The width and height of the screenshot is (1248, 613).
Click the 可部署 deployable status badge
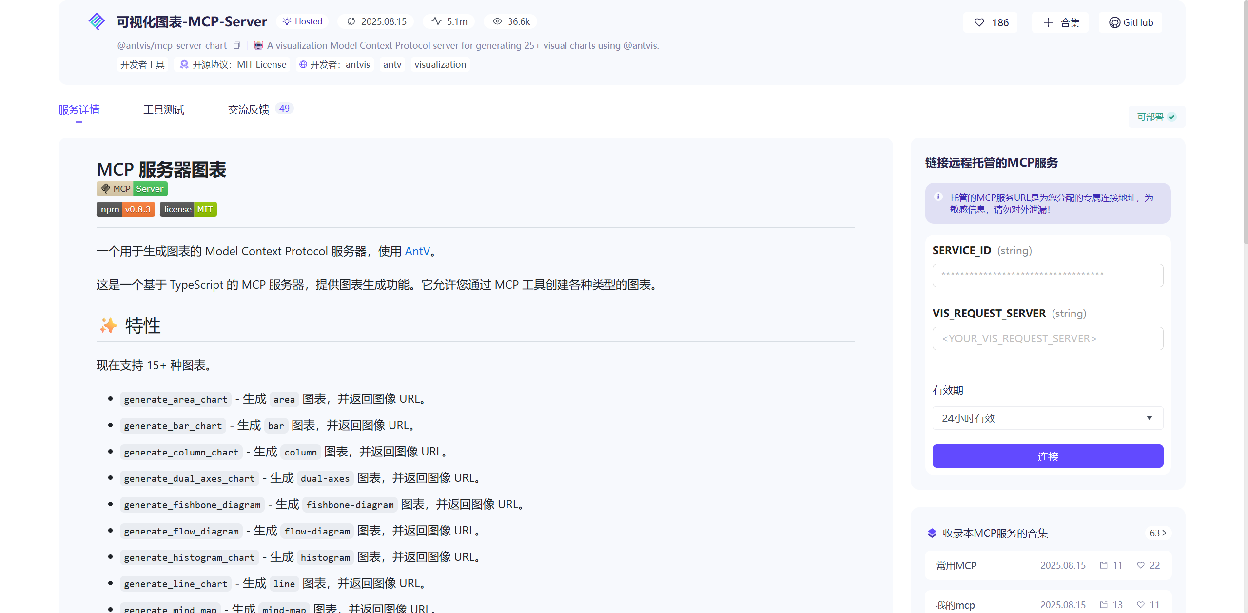click(x=1156, y=117)
